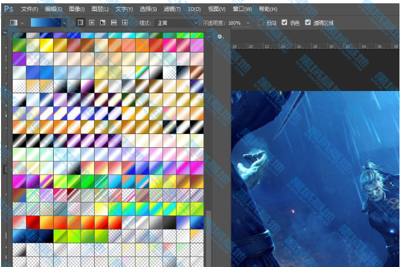Open the 3D(D) menu
400x267 pixels.
[x=194, y=9]
